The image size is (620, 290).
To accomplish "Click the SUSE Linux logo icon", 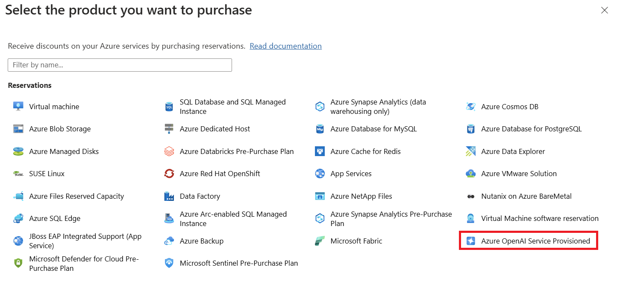I will point(18,174).
